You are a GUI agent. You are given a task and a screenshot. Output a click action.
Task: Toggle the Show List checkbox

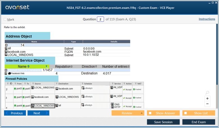point(186,113)
